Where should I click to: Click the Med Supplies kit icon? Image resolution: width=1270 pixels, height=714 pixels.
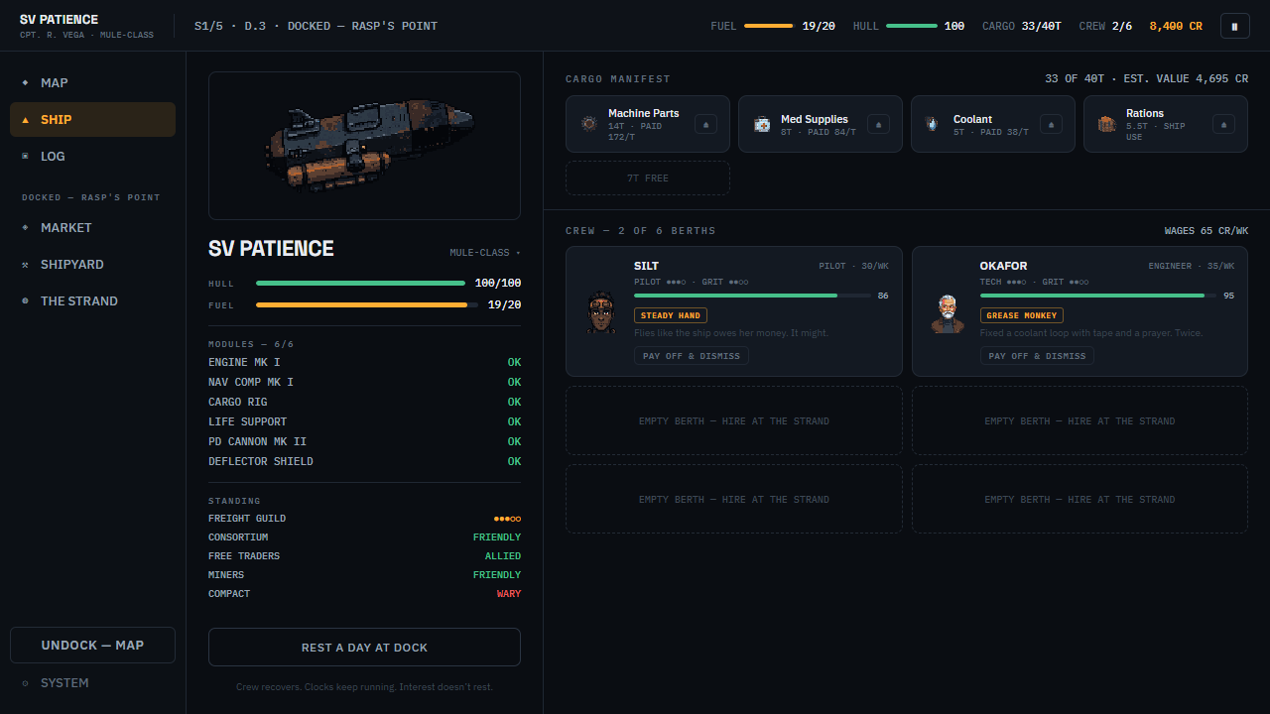[762, 124]
